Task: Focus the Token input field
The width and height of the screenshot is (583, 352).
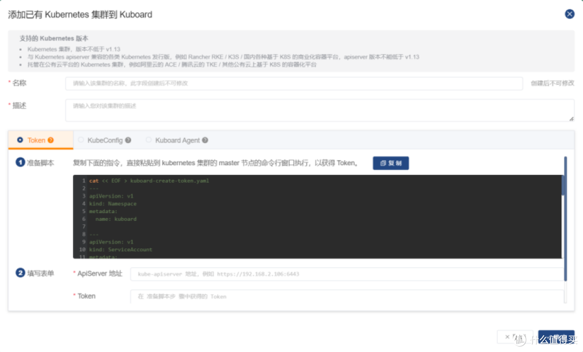Action: tap(347, 296)
